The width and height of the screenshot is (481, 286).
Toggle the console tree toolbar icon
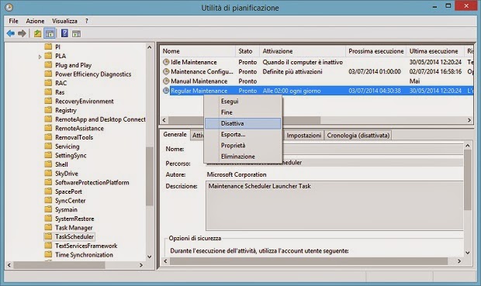[x=50, y=33]
